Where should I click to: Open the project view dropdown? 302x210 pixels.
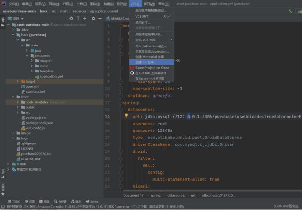[x=16, y=19]
